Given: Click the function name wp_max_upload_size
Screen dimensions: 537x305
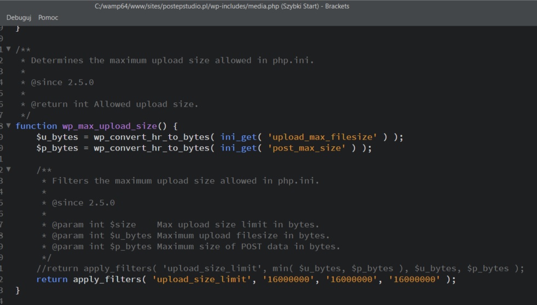Looking at the screenshot, I should coord(109,126).
